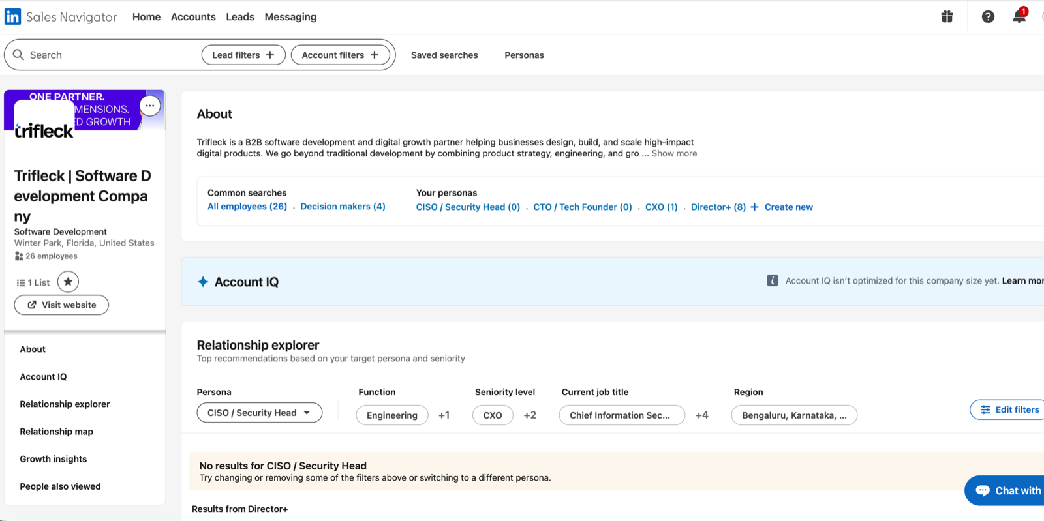Click the Account IQ info icon
This screenshot has height=521, width=1044.
(773, 280)
